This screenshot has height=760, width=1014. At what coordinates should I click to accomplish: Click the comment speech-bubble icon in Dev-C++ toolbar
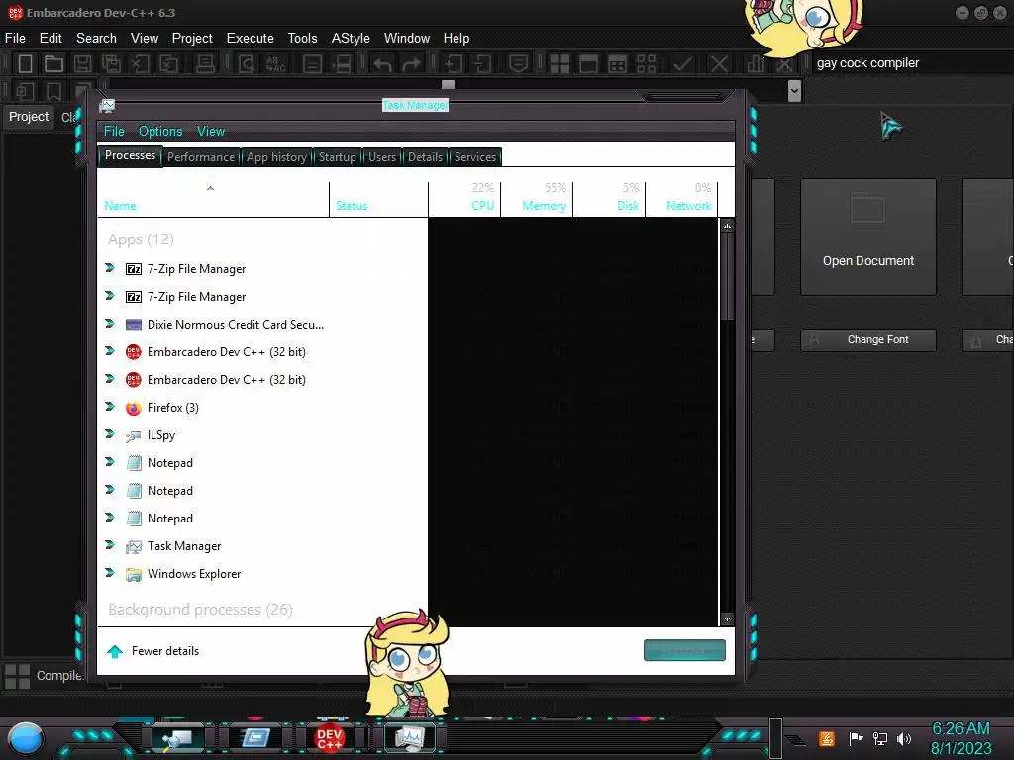518,64
